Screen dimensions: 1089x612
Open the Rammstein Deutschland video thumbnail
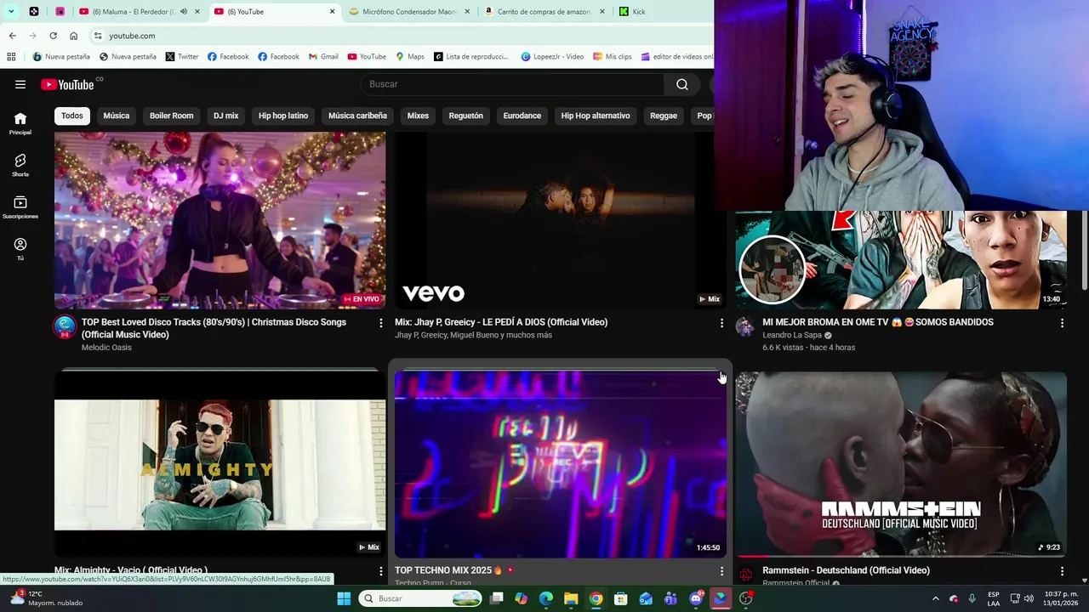coord(901,463)
